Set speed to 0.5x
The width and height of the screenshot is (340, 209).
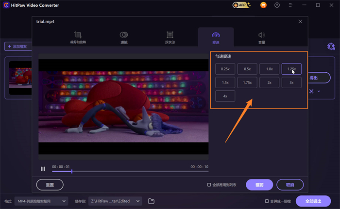[x=247, y=69]
